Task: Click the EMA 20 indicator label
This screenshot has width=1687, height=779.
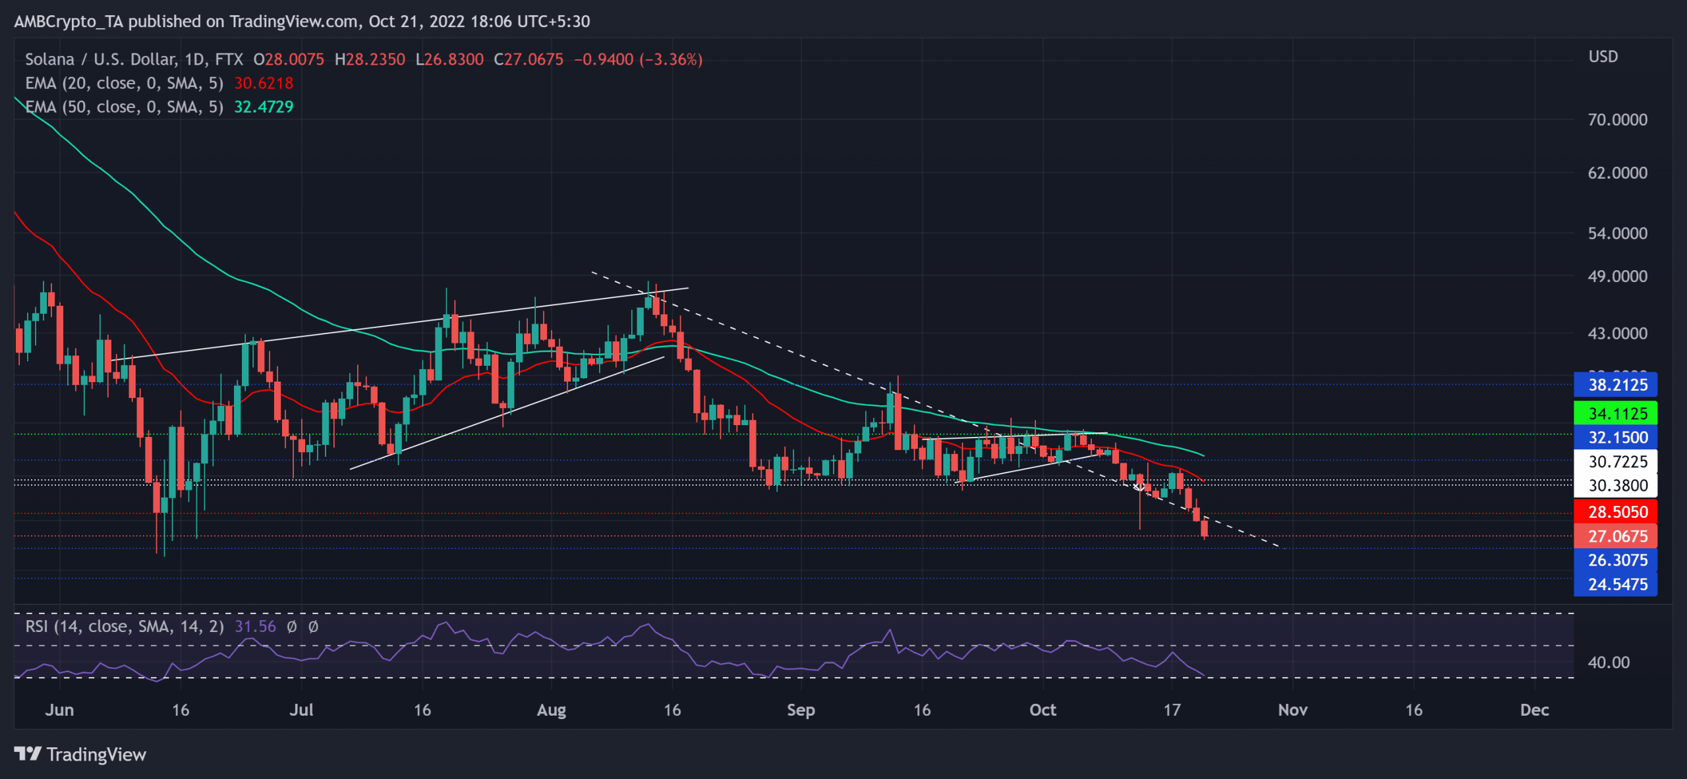Action: tap(124, 83)
